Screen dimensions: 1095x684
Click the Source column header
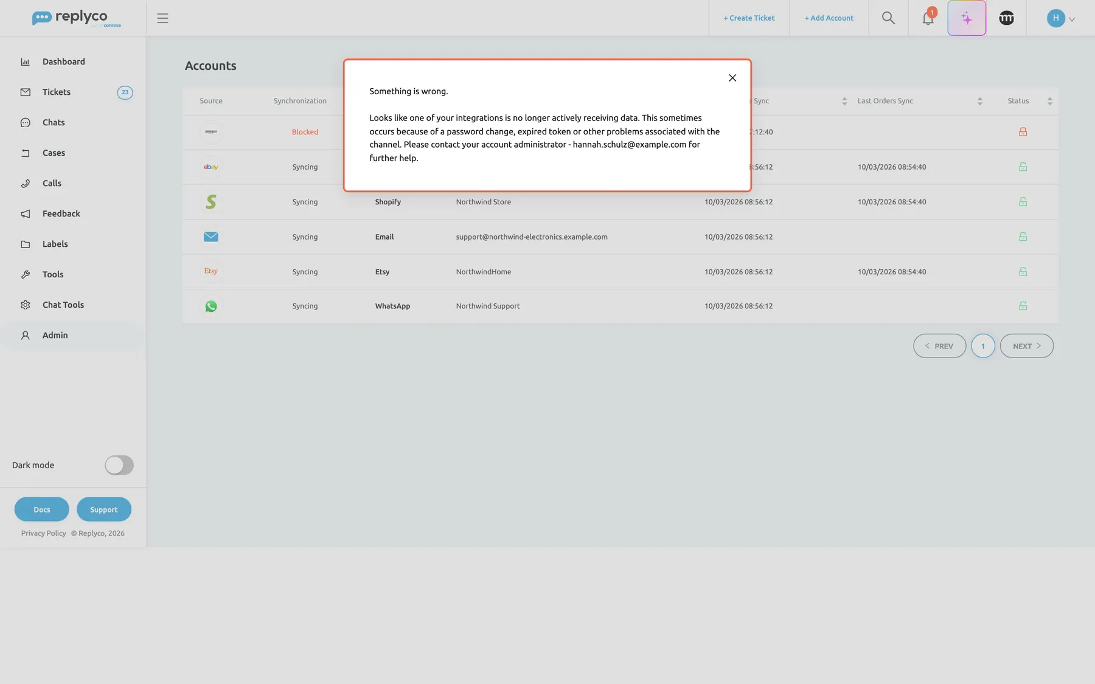coord(211,101)
